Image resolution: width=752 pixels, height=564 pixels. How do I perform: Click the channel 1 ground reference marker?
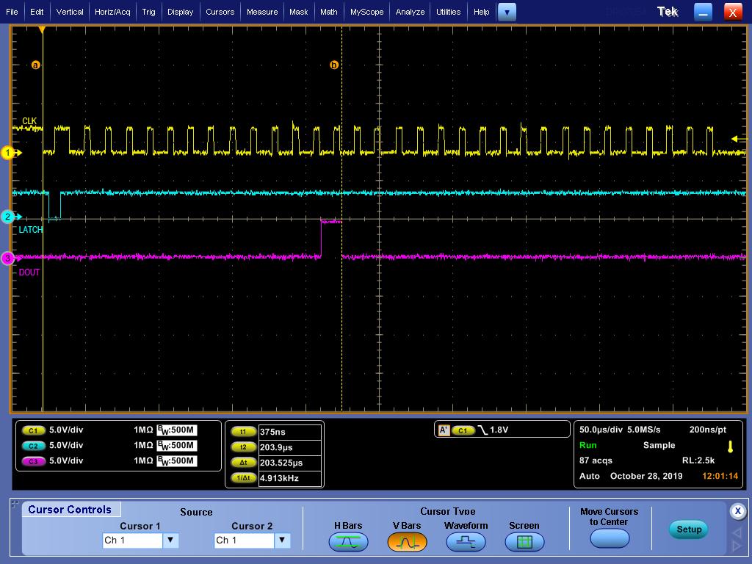10,153
